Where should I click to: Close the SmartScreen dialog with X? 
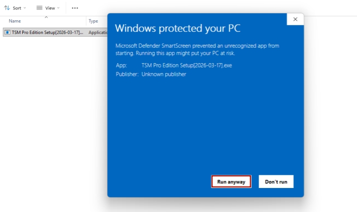[295, 19]
